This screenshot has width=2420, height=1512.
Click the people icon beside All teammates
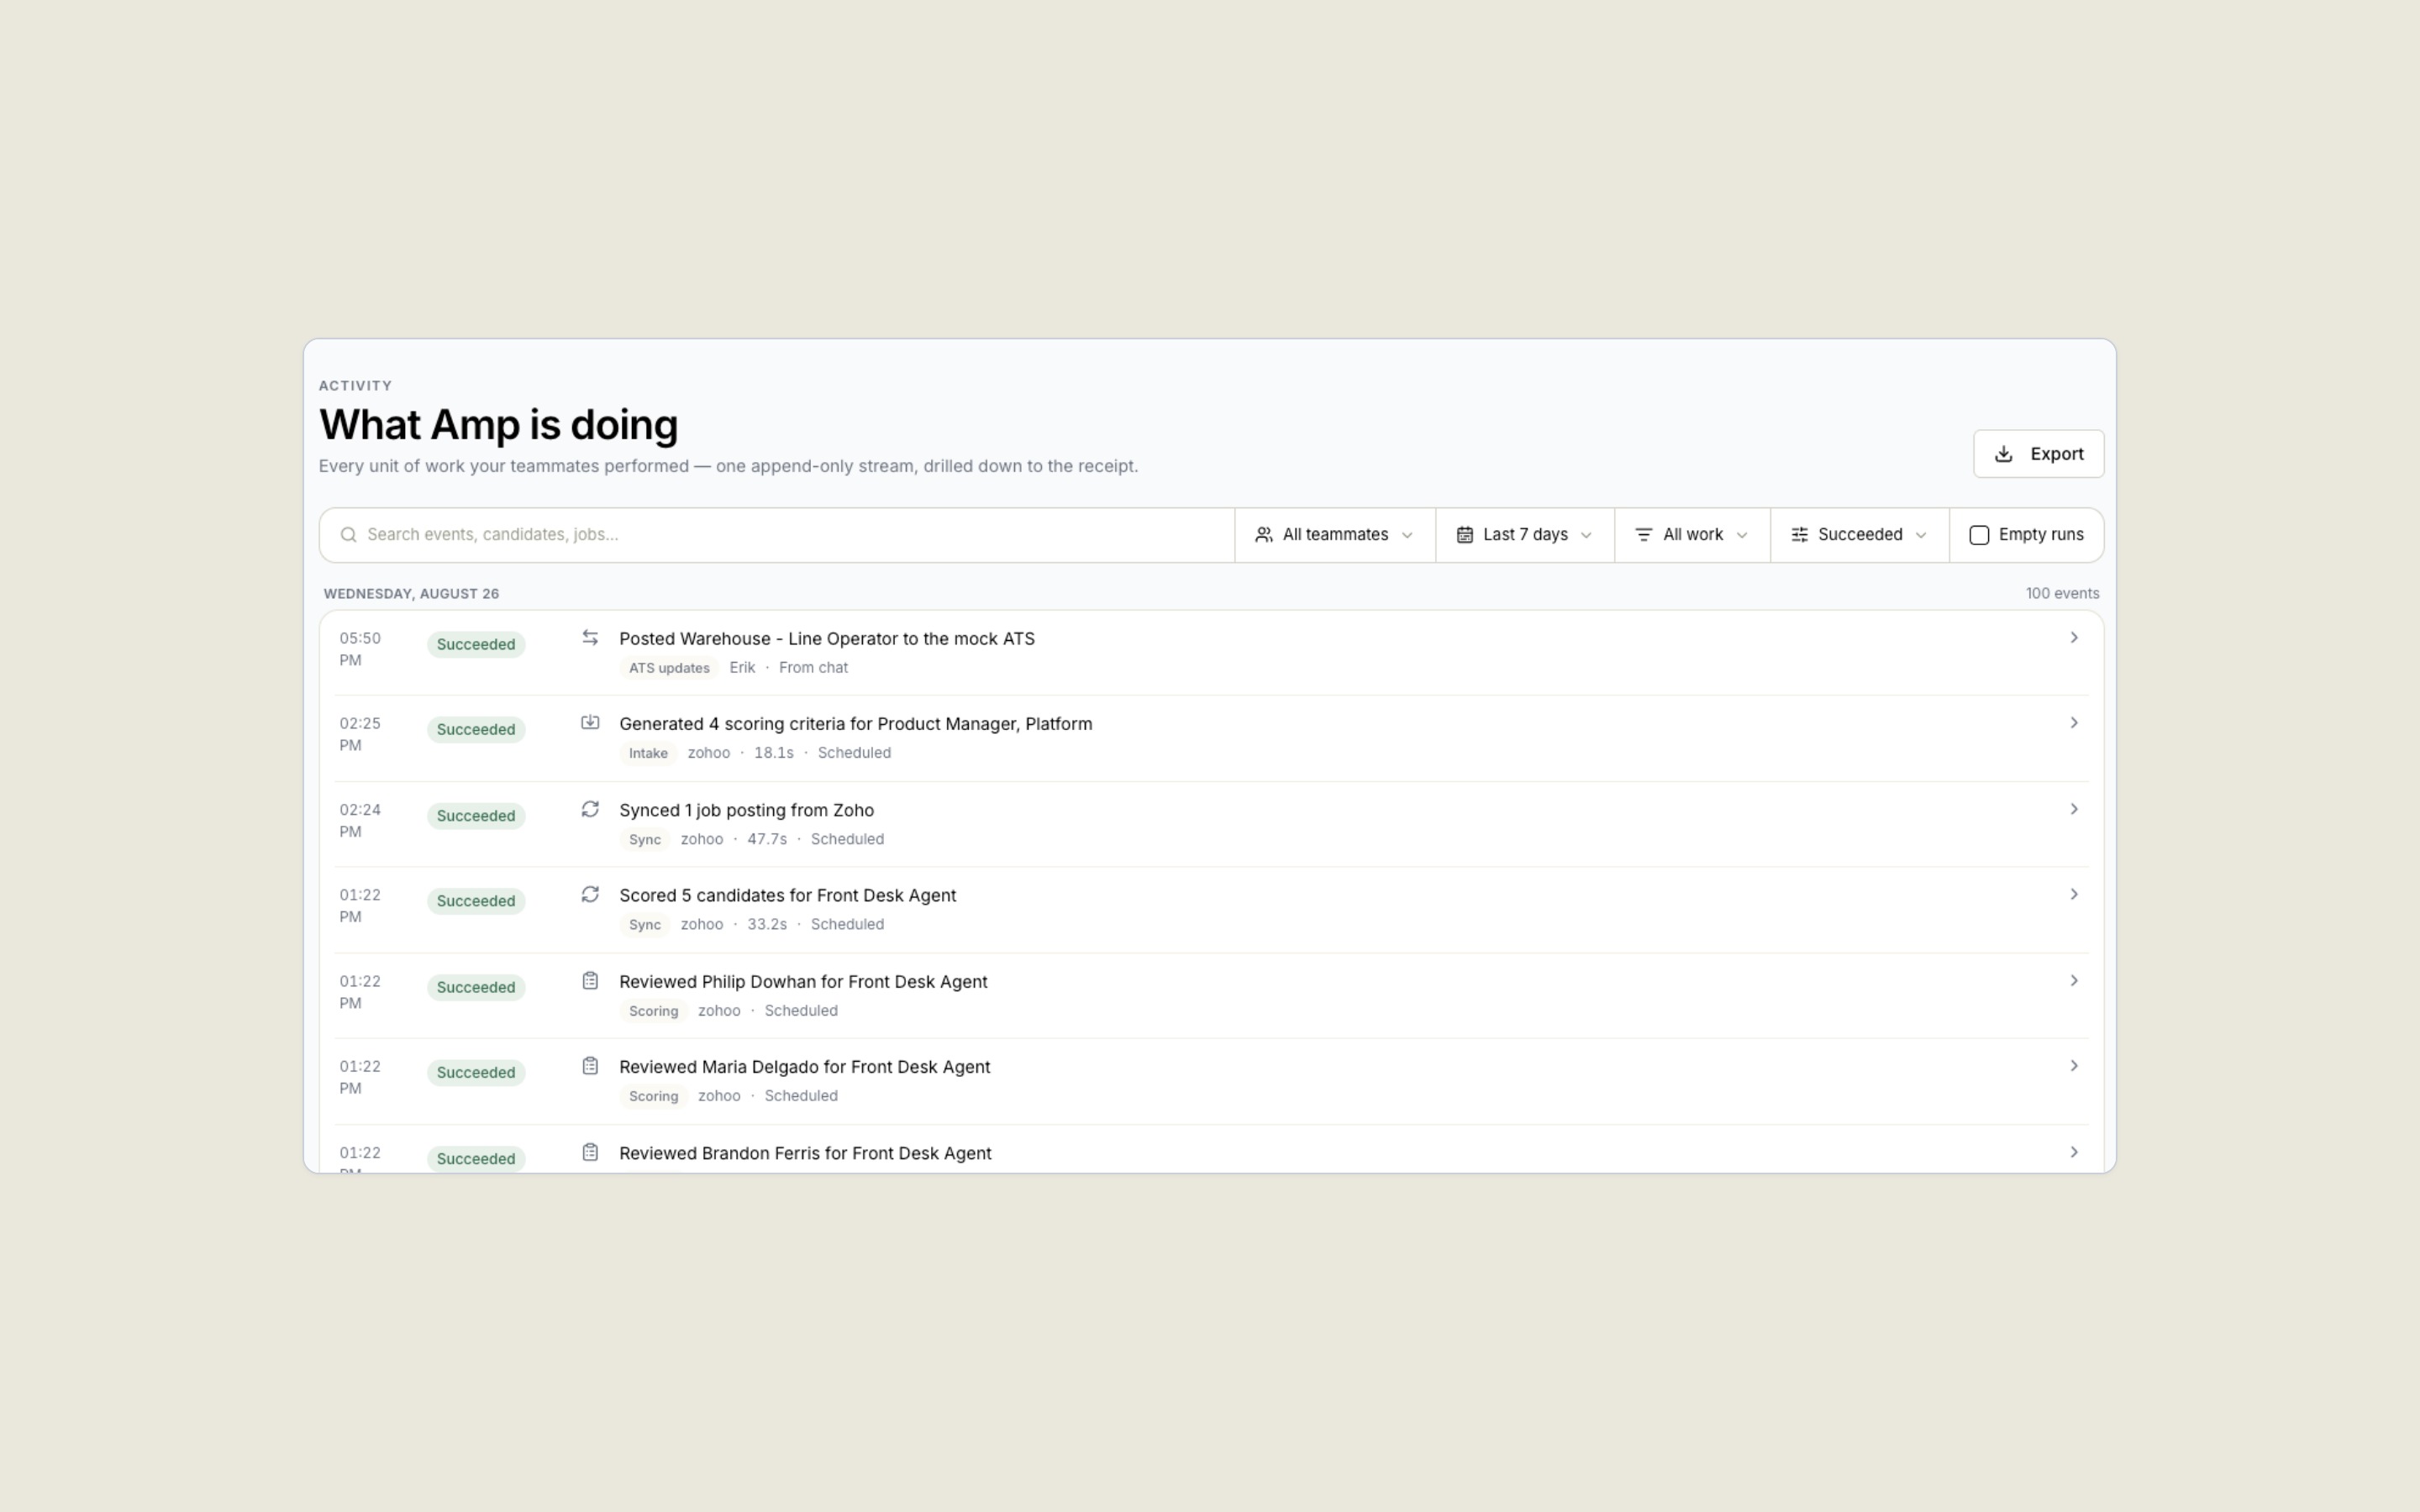1264,535
